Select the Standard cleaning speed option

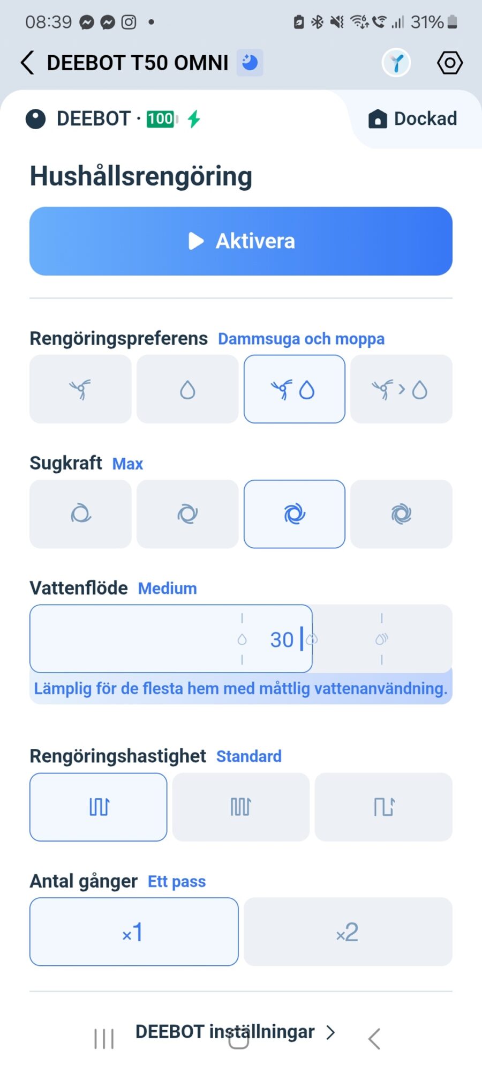coord(99,807)
